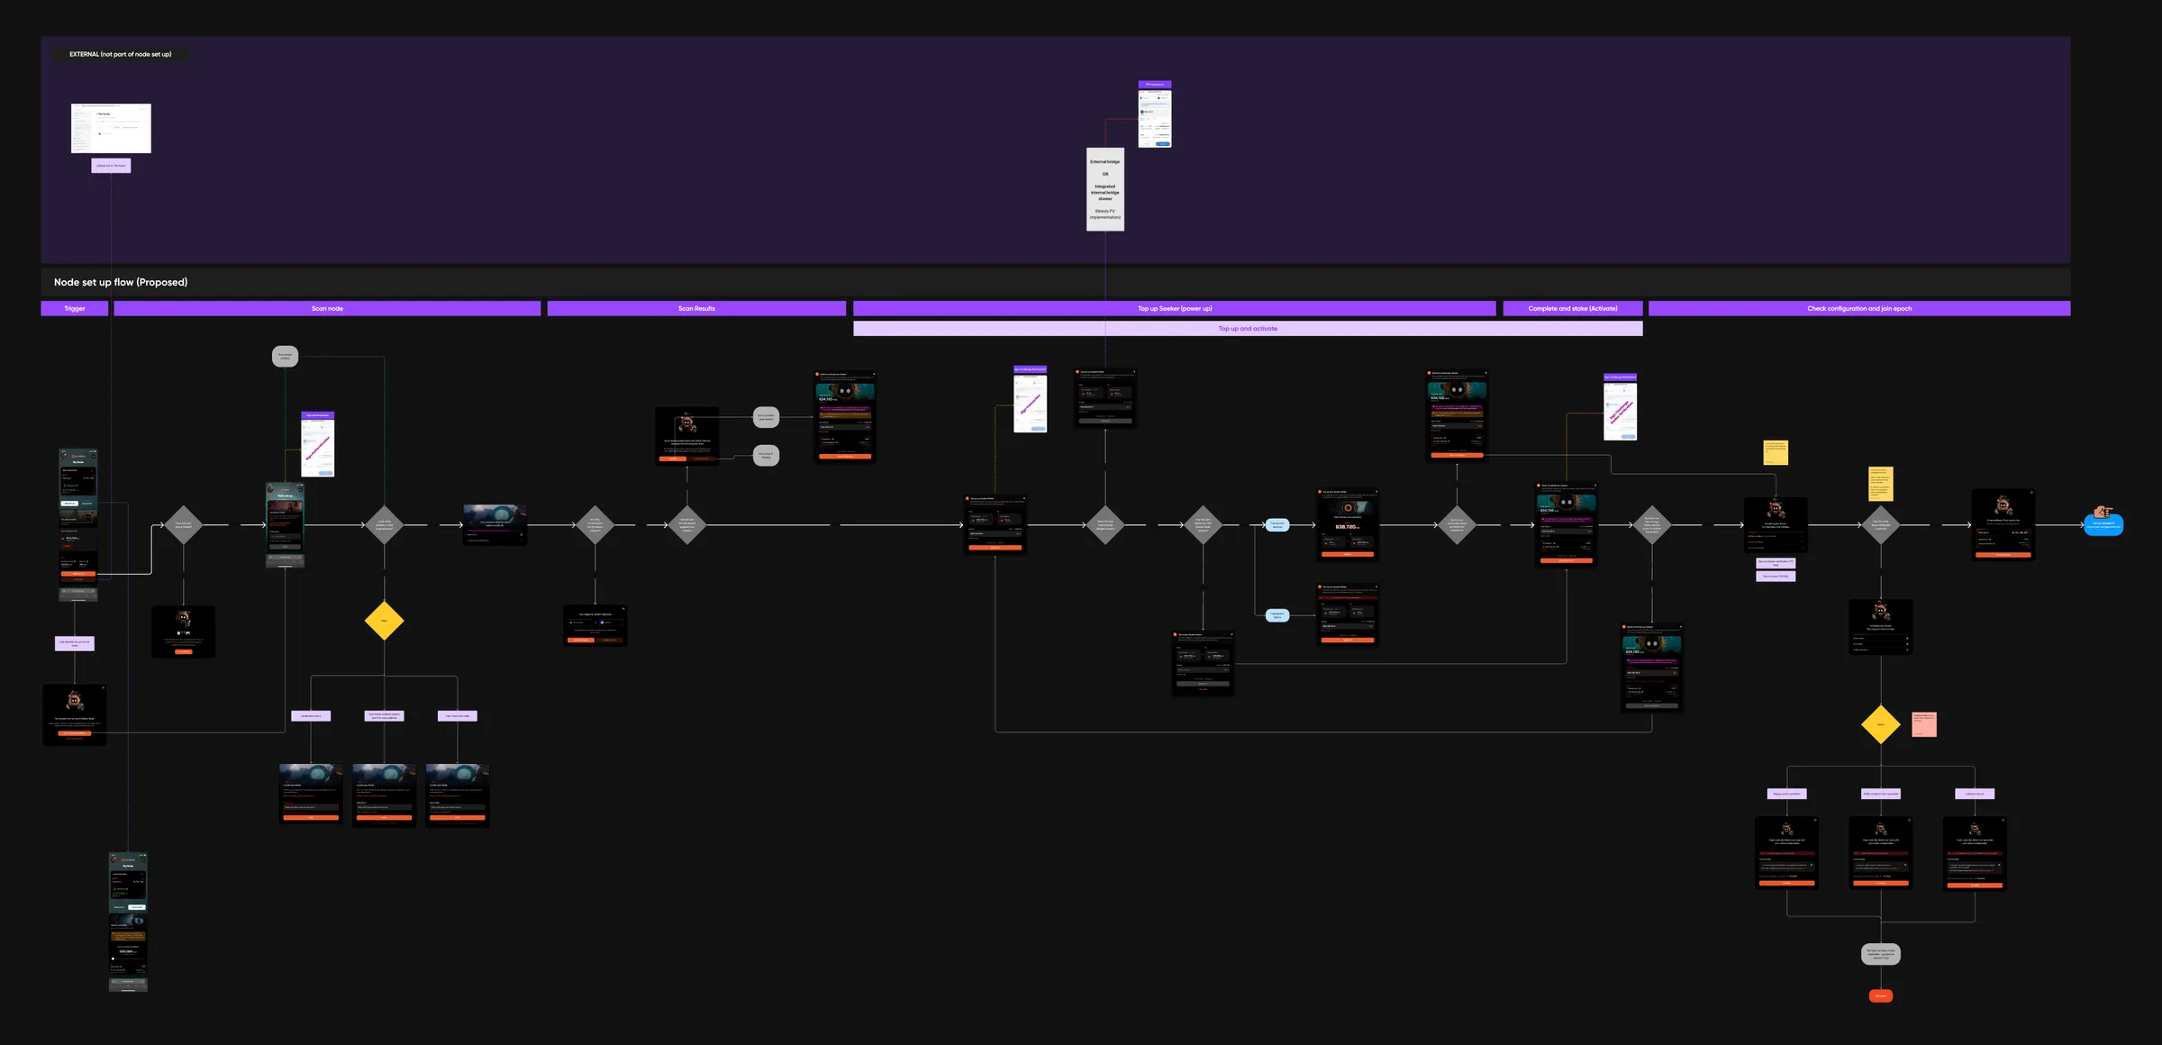Select the lower light-blue transaction pill
This screenshot has width=2162, height=1045.
point(1277,615)
